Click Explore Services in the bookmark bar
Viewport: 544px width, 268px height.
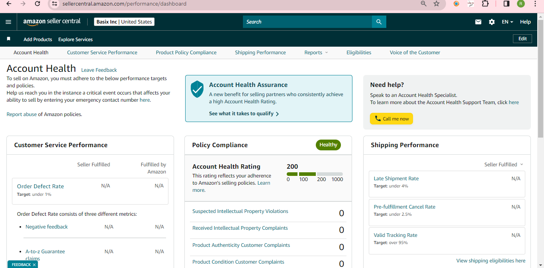click(x=75, y=39)
